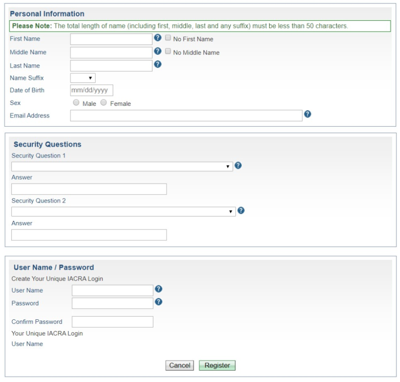This screenshot has width=400, height=382.
Task: View help for the Last Name field
Action: (x=158, y=64)
